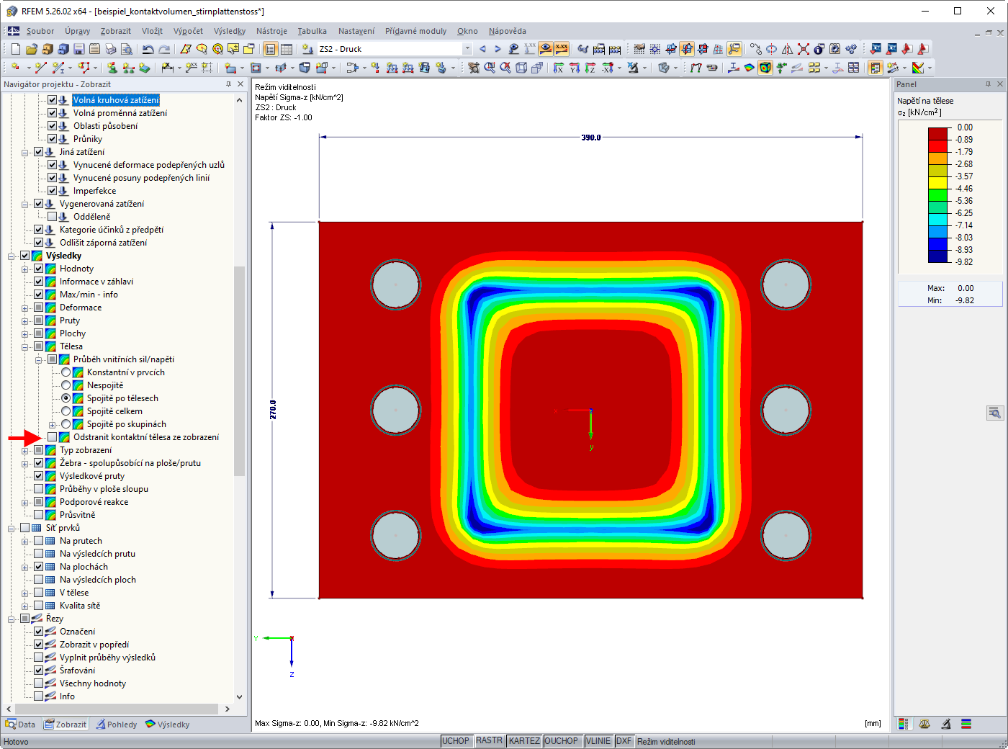This screenshot has width=1008, height=749.
Task: Open the Výsledky menu
Action: [230, 31]
